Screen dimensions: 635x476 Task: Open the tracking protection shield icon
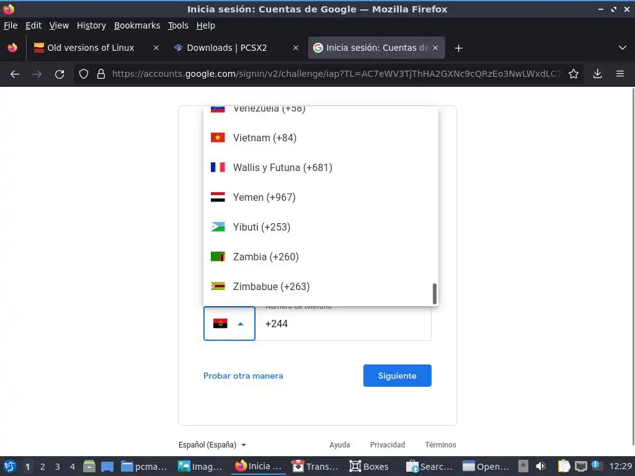tap(84, 74)
